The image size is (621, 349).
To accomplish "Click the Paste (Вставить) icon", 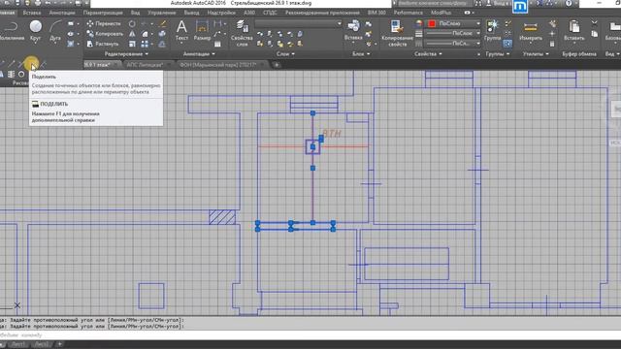I will point(573,31).
